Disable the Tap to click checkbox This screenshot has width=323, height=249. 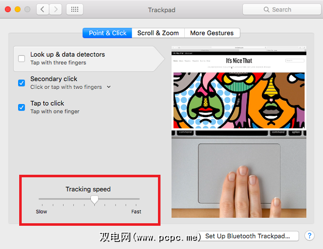21,107
